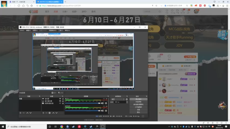Image resolution: width=230 pixels, height=129 pixels.
Task: Open the 更多 icon on Douyu page
Action: coord(169,57)
